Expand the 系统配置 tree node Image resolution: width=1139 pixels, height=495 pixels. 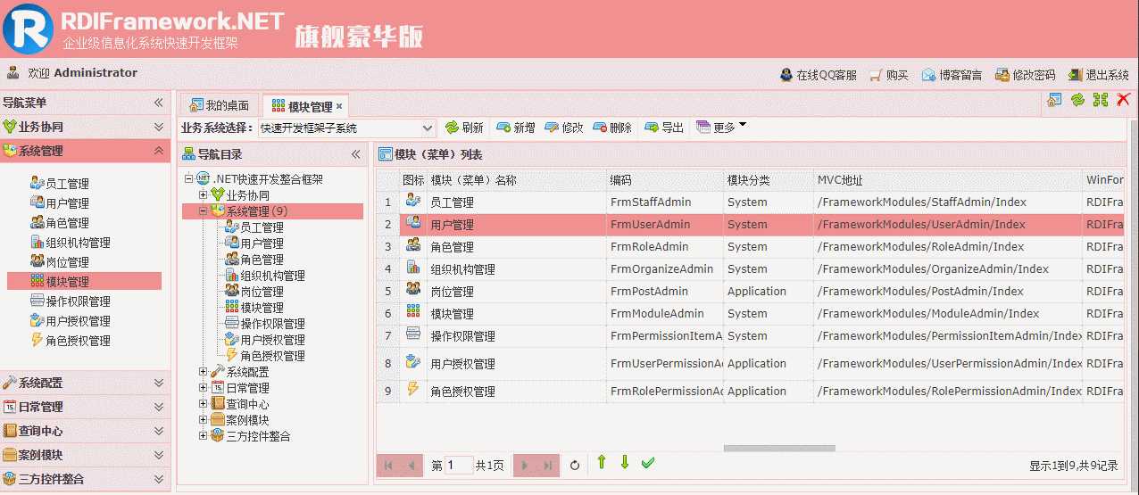tap(204, 372)
